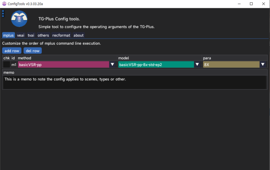The height and width of the screenshot is (170, 270).
Task: Expand the model dropdown arrow
Action: point(197,65)
